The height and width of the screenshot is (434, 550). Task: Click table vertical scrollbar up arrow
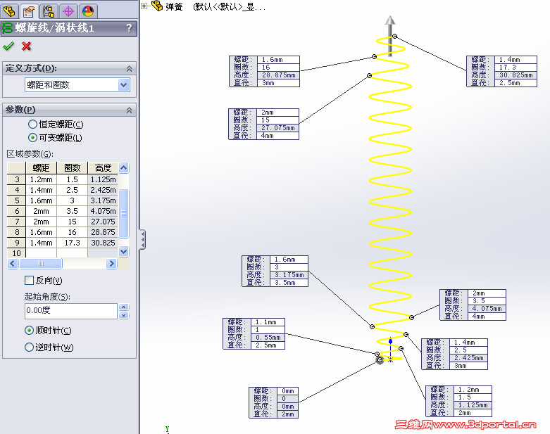click(x=123, y=168)
